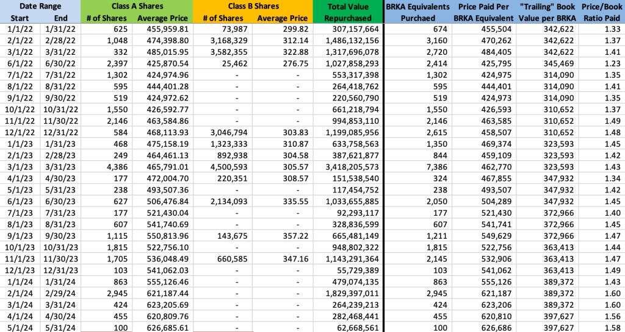
Task: Select start date cell 10/1/23
Action: point(20,248)
